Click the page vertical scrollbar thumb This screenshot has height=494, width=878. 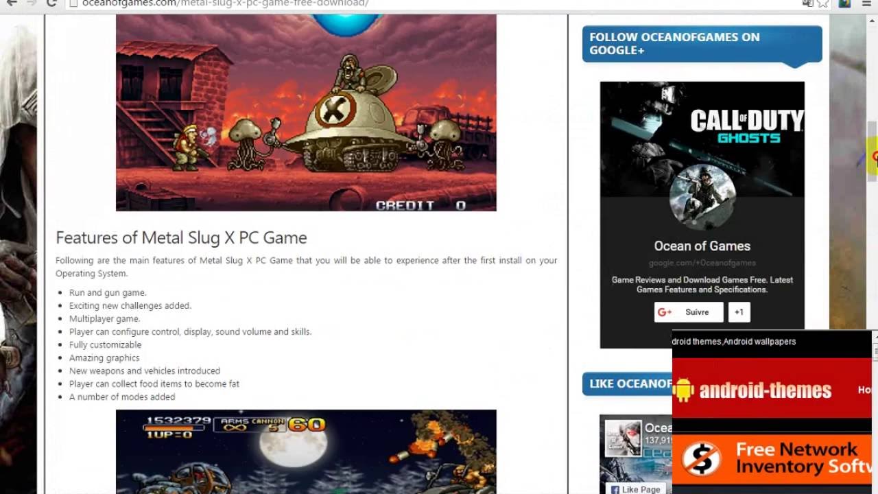872,152
